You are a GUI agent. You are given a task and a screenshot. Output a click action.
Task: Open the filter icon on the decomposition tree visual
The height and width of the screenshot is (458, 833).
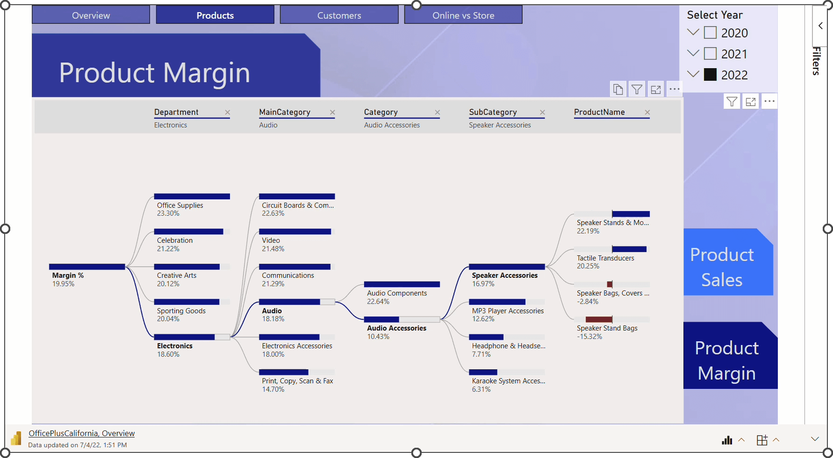pos(637,89)
